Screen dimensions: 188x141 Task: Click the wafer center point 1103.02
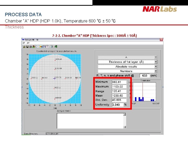tap(55, 79)
